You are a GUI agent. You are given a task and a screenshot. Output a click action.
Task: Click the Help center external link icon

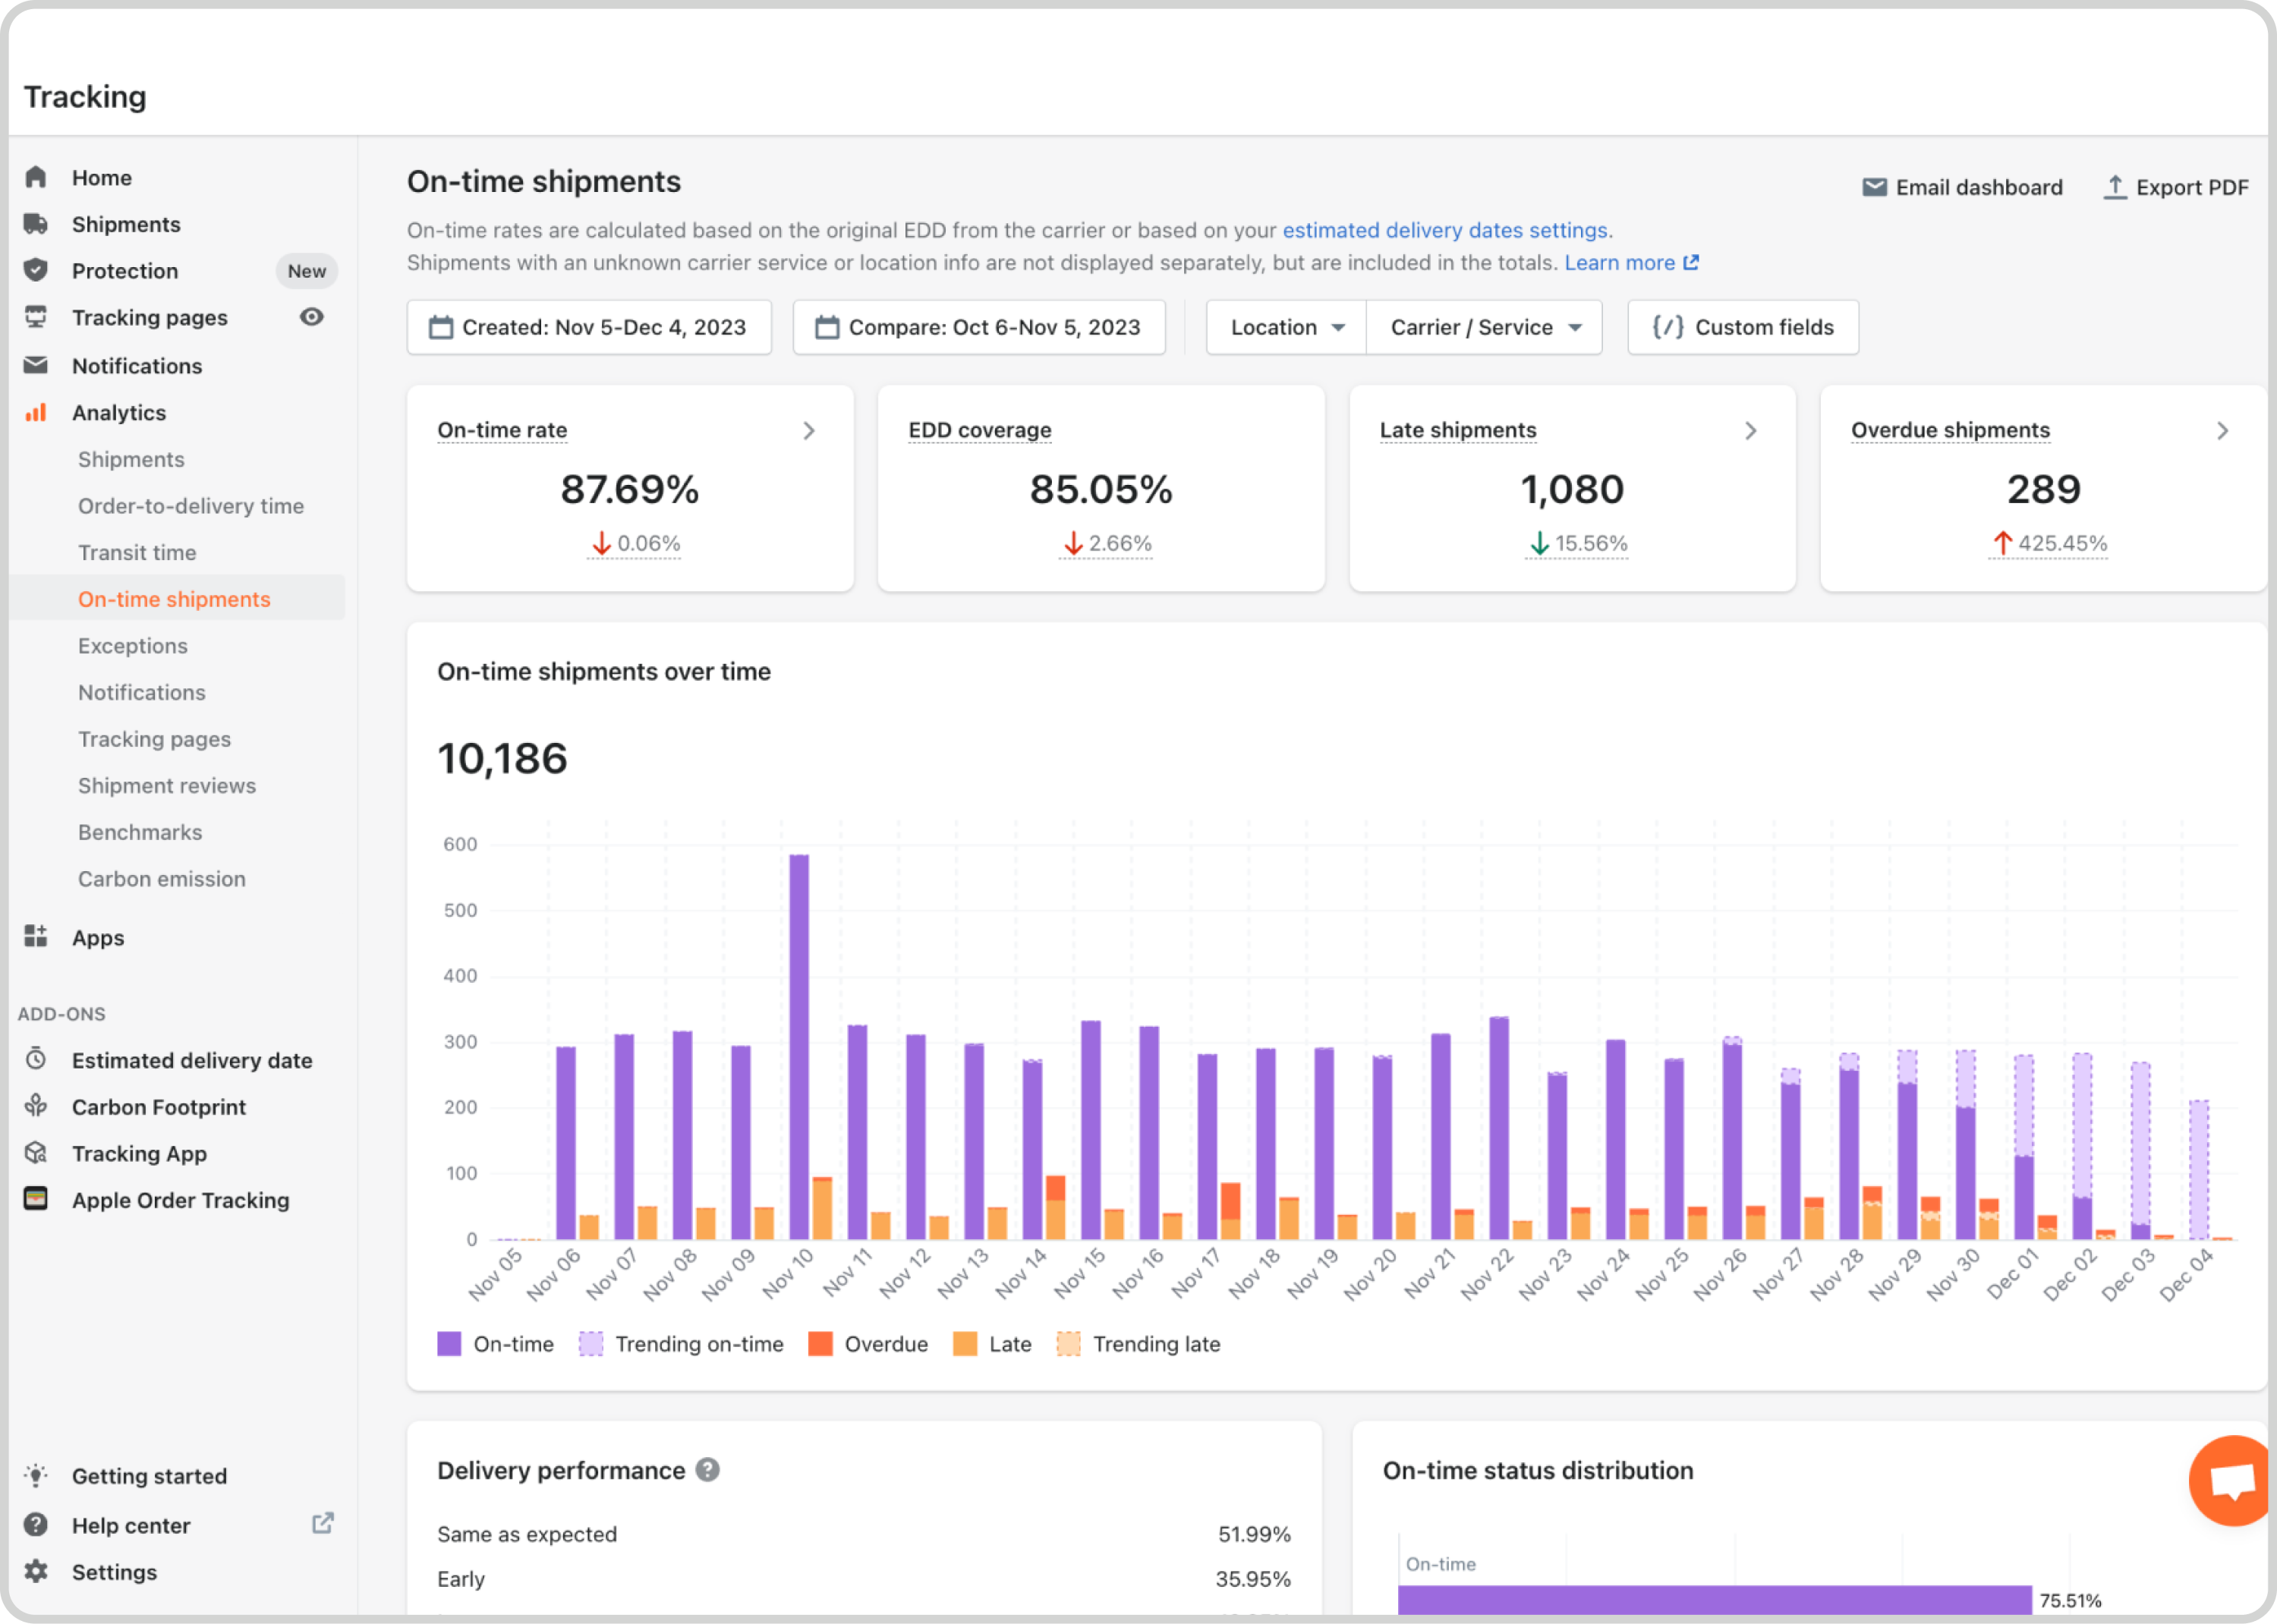[322, 1523]
